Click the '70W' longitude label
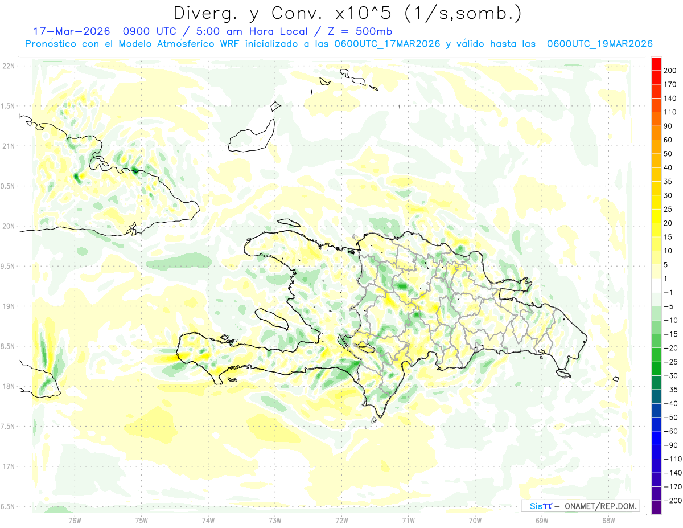 coord(475,520)
